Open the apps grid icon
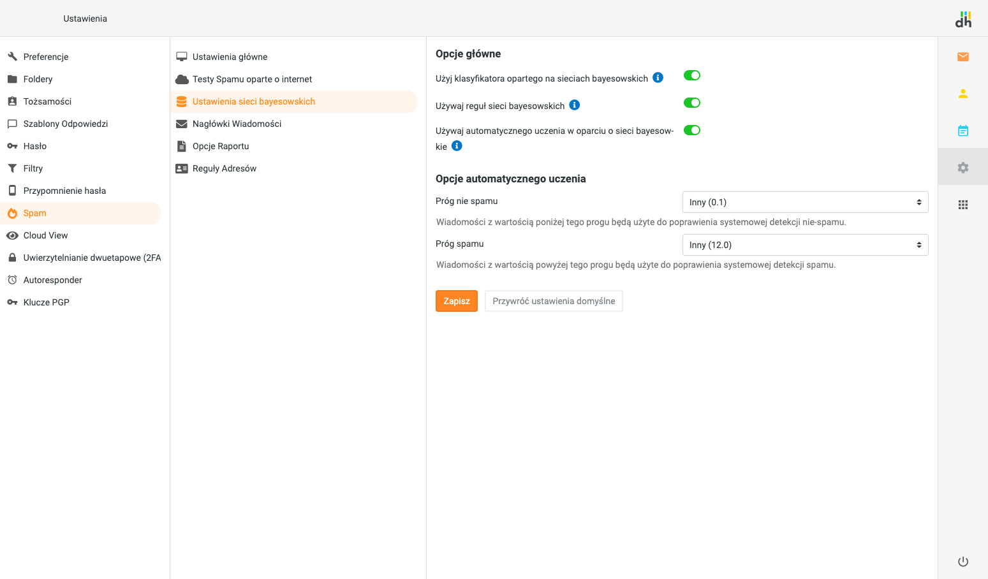Screen dimensions: 988x579 point(963,205)
